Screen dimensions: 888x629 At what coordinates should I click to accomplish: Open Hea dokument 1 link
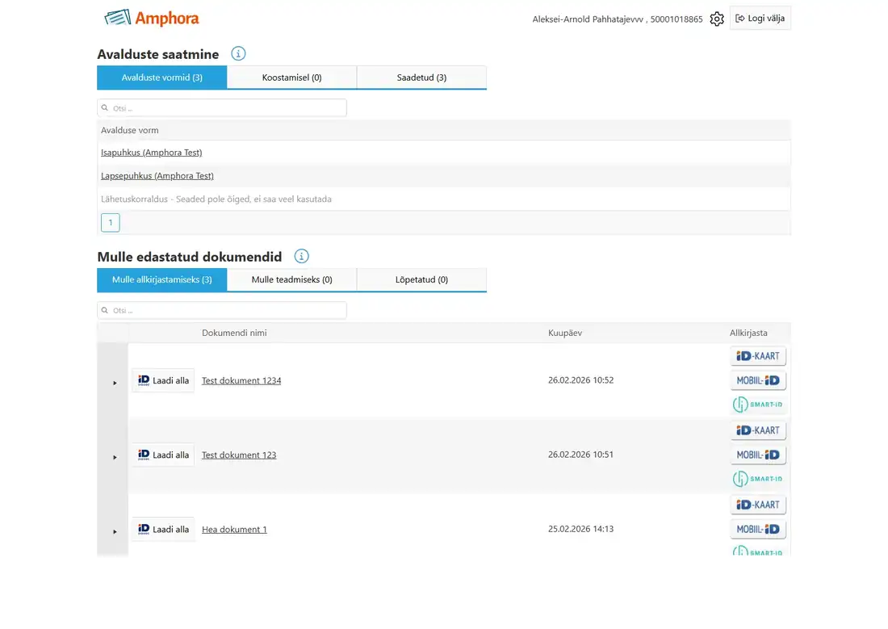pos(234,529)
